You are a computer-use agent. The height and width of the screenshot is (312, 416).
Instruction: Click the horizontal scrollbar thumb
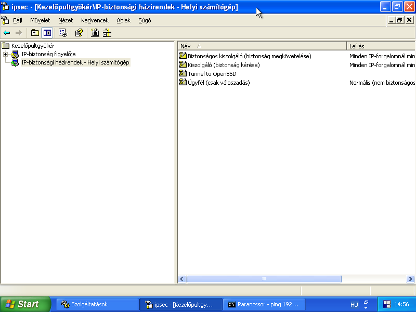[264, 279]
